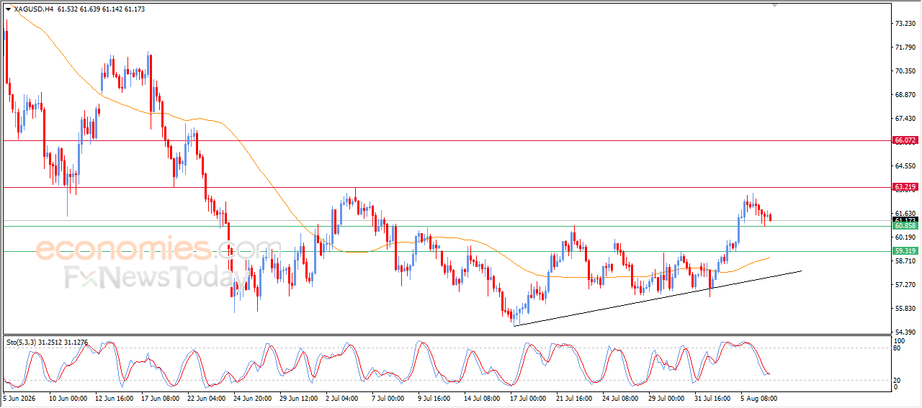Select the black current price label 61.173

pos(905,219)
